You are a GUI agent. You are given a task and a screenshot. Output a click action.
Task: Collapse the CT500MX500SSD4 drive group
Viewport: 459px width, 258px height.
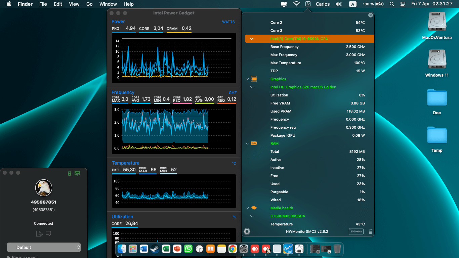pos(252,216)
